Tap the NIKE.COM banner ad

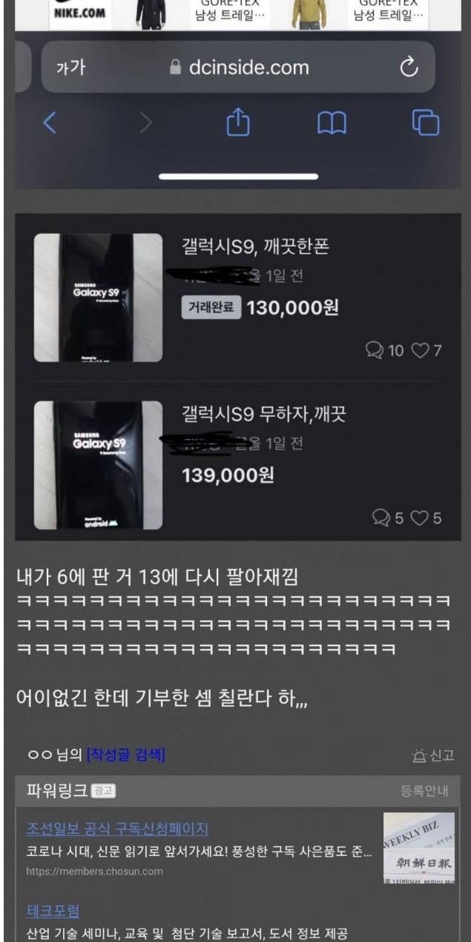tap(79, 12)
